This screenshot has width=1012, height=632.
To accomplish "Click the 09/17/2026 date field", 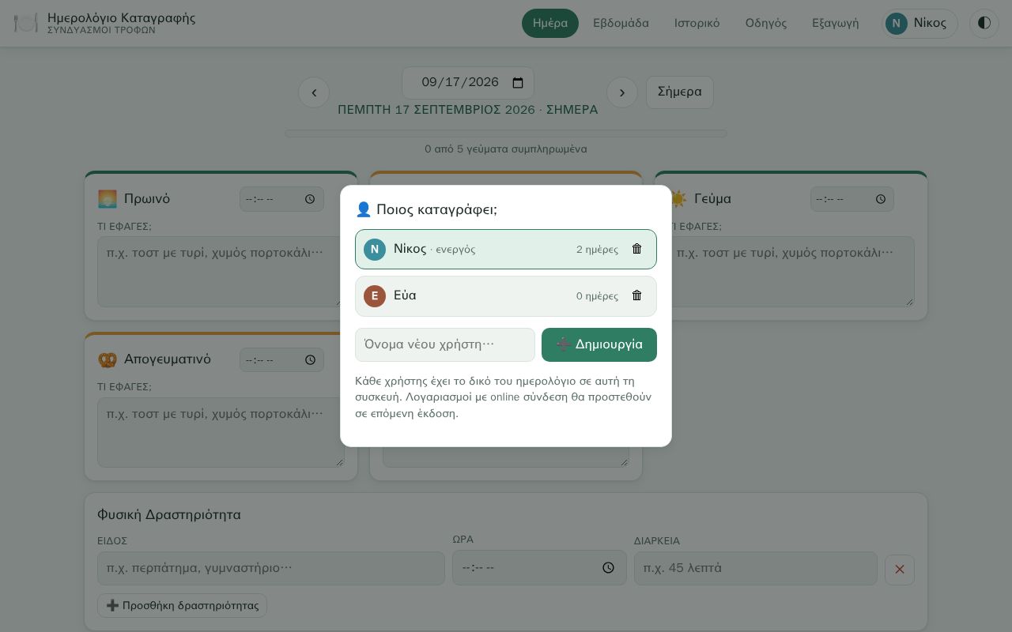I will tap(468, 82).
